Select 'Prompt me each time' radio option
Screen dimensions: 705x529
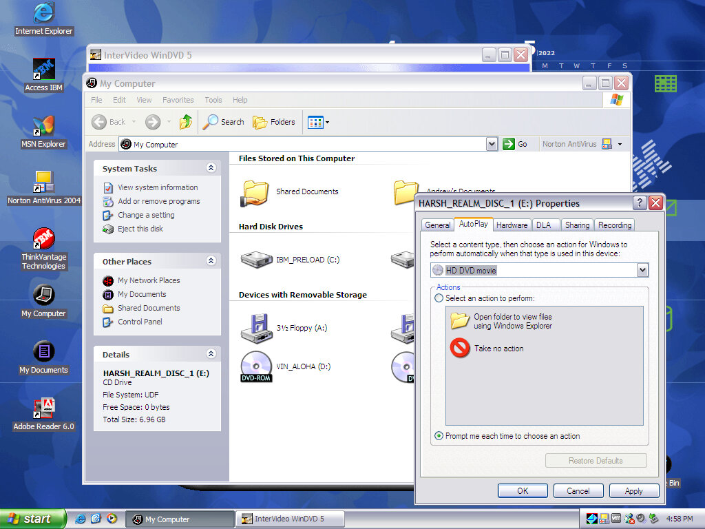(439, 436)
